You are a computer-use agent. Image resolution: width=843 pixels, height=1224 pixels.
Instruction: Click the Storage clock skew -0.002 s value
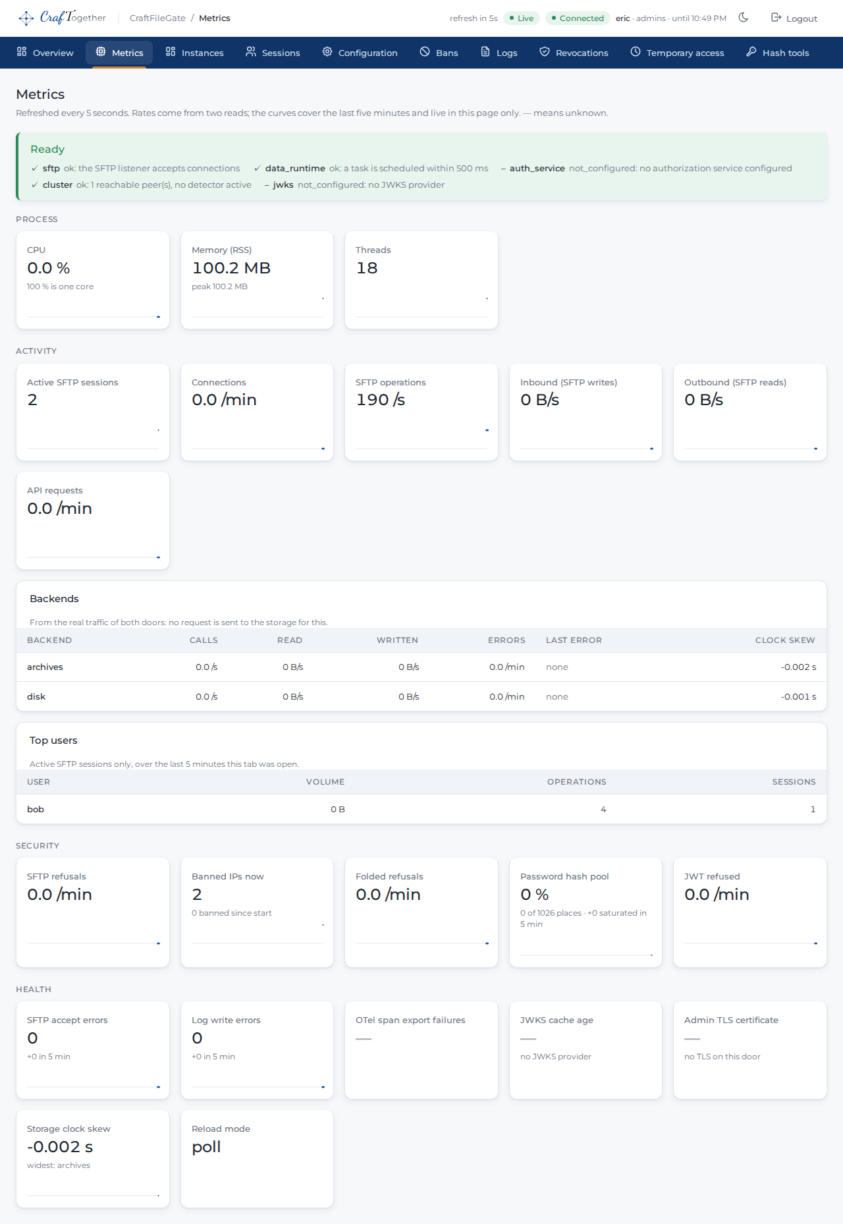pos(60,1147)
